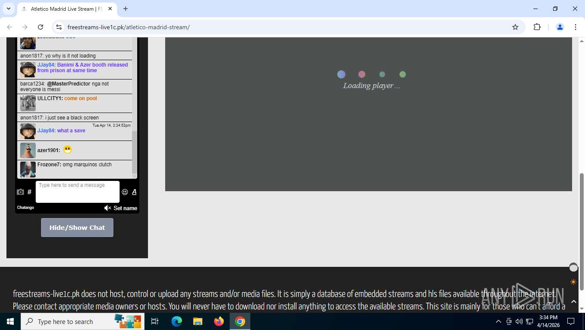Click the Meet Now camera tray icon

click(509, 321)
